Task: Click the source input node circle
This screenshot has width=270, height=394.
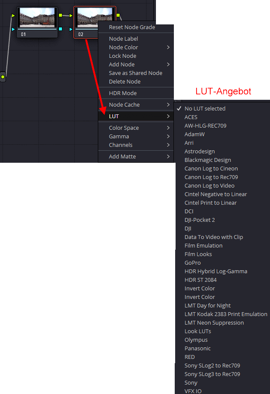Action: [x=3, y=77]
